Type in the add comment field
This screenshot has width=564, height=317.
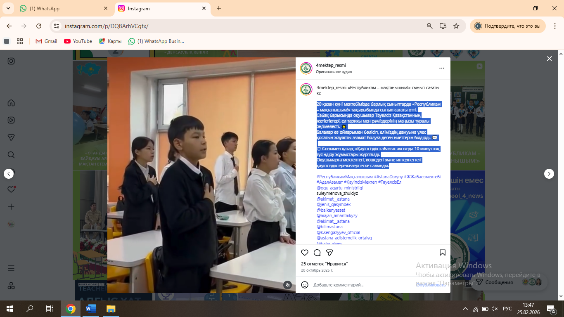[359, 285]
